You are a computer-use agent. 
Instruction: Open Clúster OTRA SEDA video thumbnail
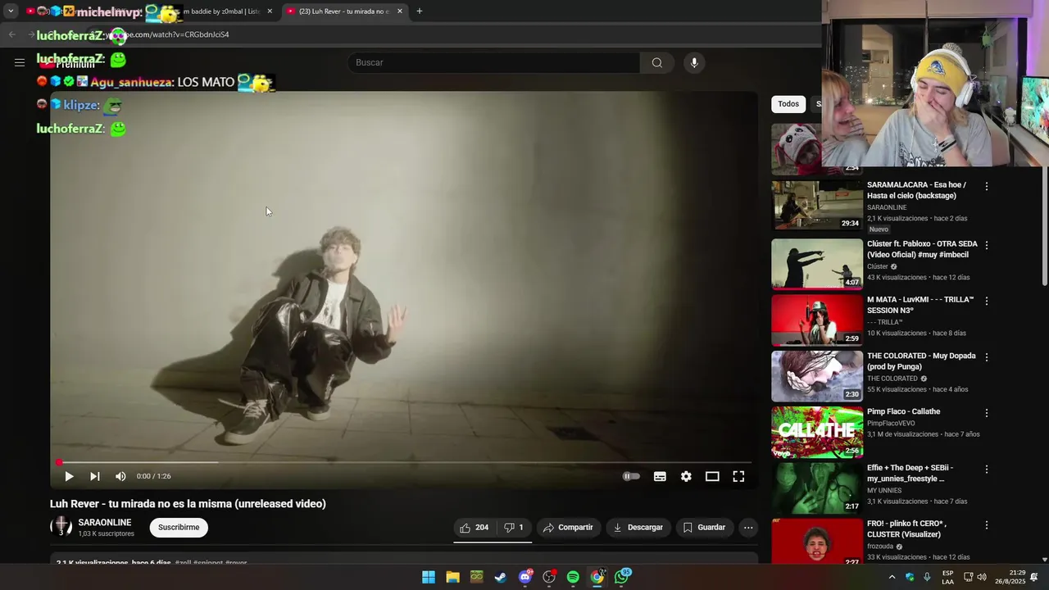tap(817, 264)
